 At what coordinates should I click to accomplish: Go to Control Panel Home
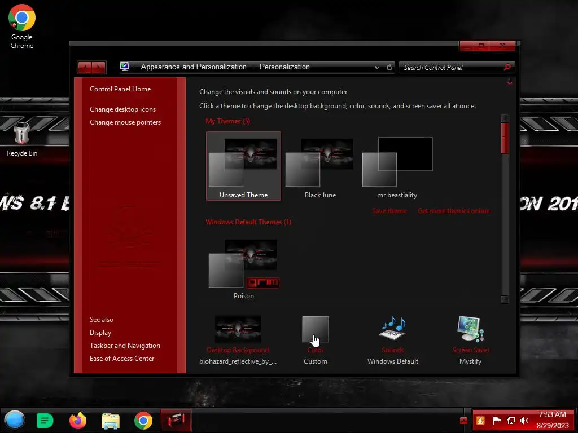click(120, 89)
